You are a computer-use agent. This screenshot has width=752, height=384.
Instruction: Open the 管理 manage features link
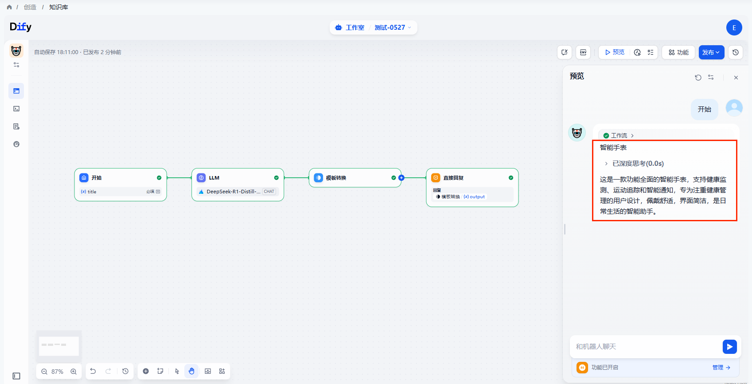coord(721,368)
